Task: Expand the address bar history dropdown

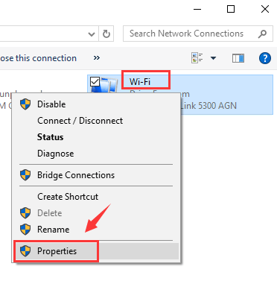Action: point(92,34)
